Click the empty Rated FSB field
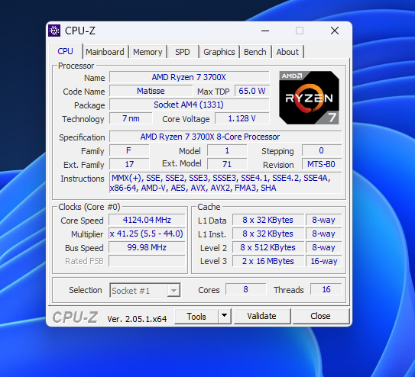Screen dimensions: 415x377 pos(147,261)
